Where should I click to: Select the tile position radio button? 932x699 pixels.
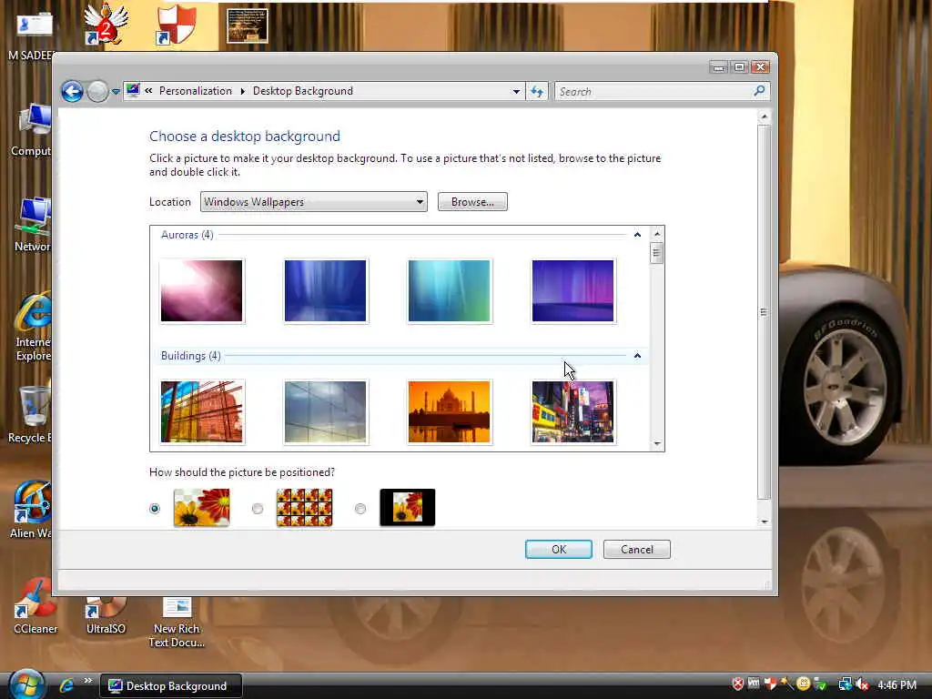tap(258, 509)
